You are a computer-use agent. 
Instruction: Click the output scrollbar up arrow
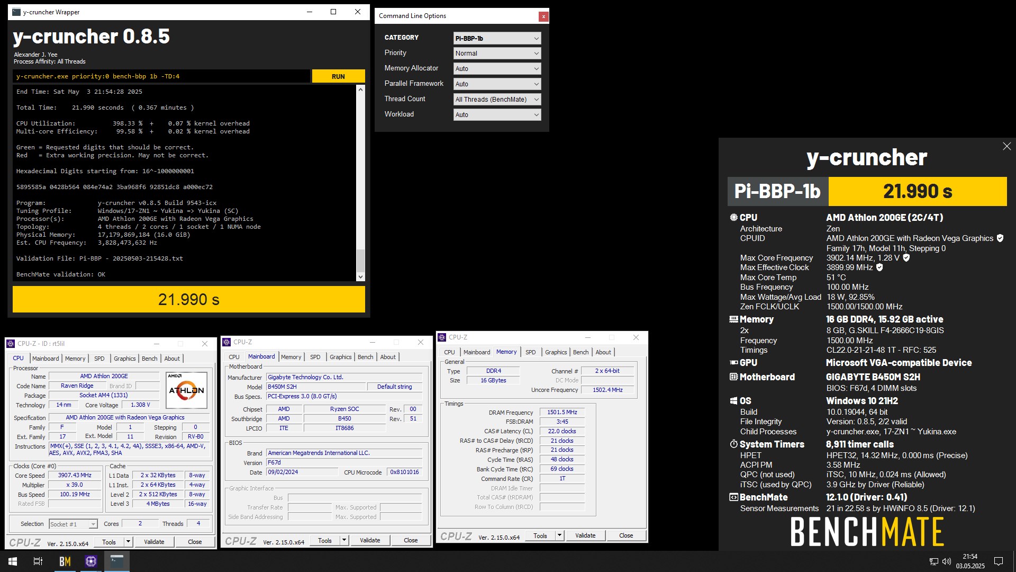[360, 90]
